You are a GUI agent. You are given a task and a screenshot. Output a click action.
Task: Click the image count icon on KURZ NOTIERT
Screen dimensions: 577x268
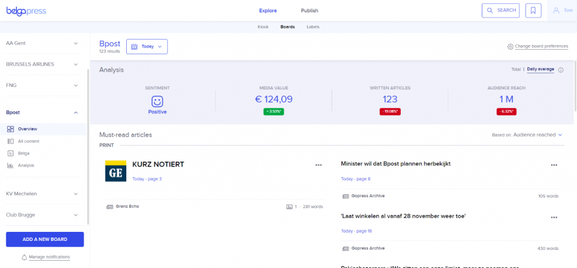(289, 207)
